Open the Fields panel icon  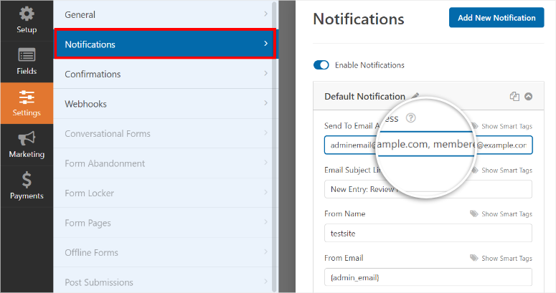(x=27, y=55)
